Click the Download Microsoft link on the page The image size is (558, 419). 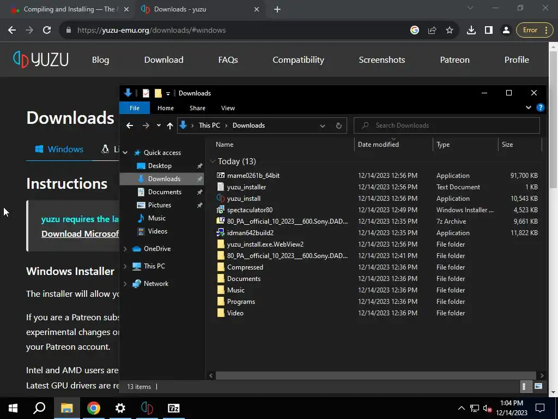click(80, 234)
